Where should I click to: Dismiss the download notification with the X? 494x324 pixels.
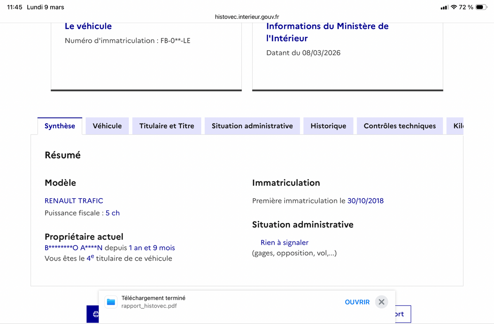pyautogui.click(x=382, y=302)
